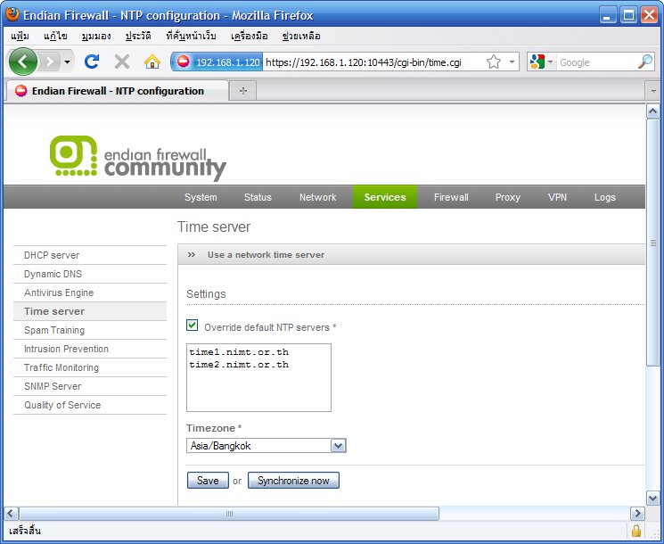
Task: Open the navigation history dropdown arrow
Action: pyautogui.click(x=67, y=62)
